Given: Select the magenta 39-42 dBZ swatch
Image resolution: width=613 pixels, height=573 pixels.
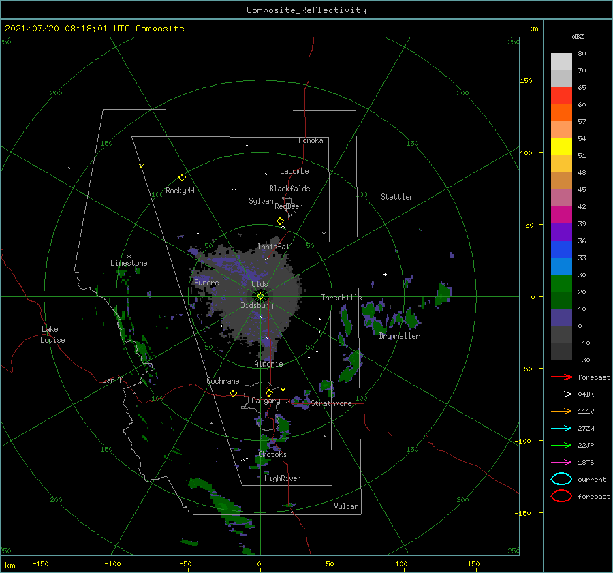Looking at the screenshot, I should coord(561,215).
